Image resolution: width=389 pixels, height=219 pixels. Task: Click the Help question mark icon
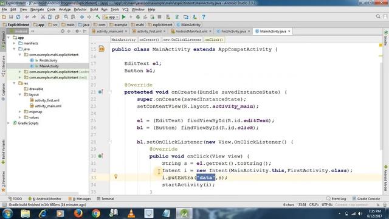(x=204, y=17)
